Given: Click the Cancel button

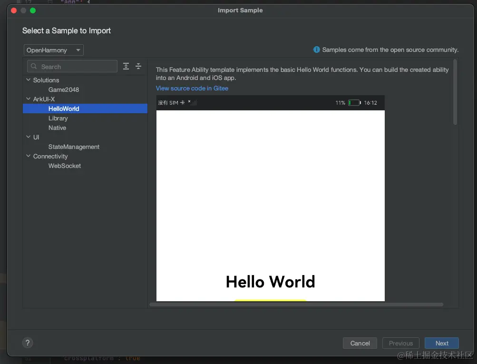Looking at the screenshot, I should (x=360, y=344).
